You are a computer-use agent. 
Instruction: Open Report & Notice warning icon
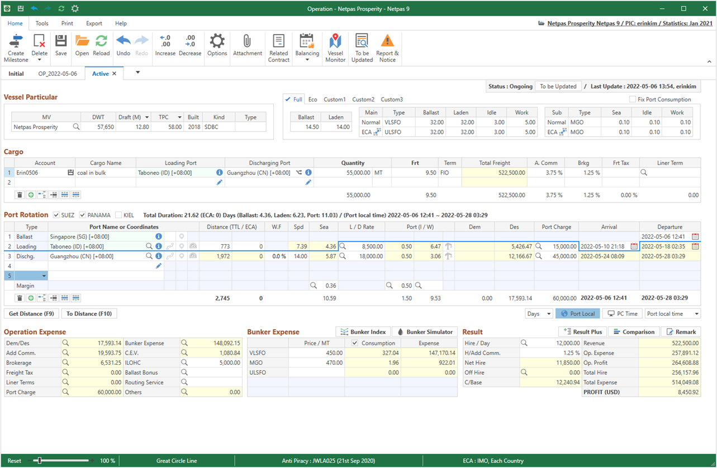tap(387, 41)
